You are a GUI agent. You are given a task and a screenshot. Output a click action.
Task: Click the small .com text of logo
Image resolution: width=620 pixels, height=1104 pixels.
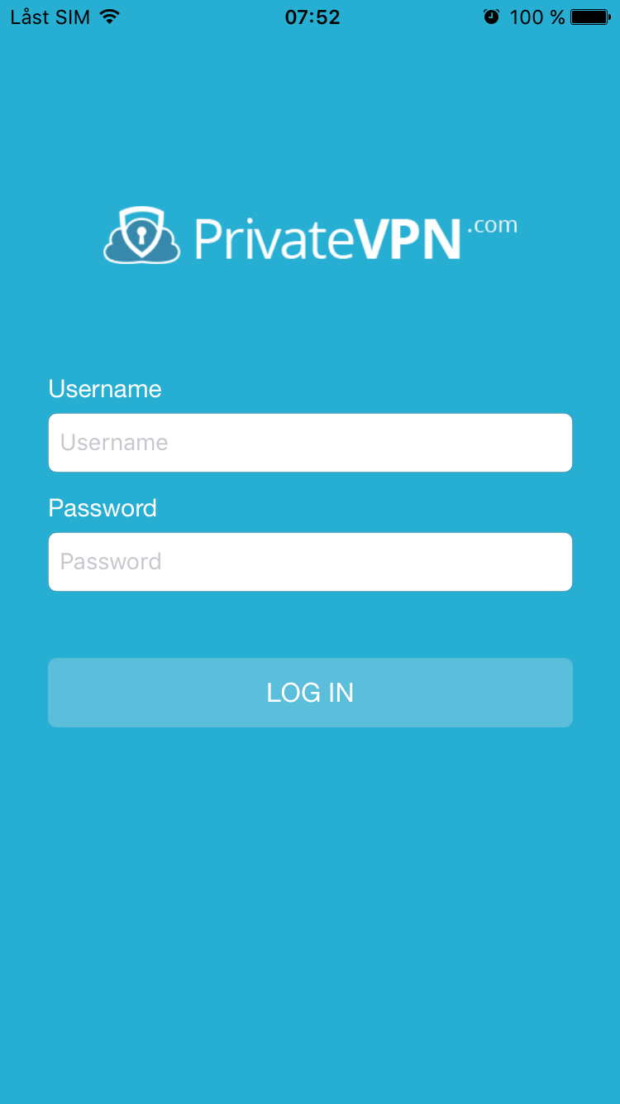pyautogui.click(x=493, y=226)
